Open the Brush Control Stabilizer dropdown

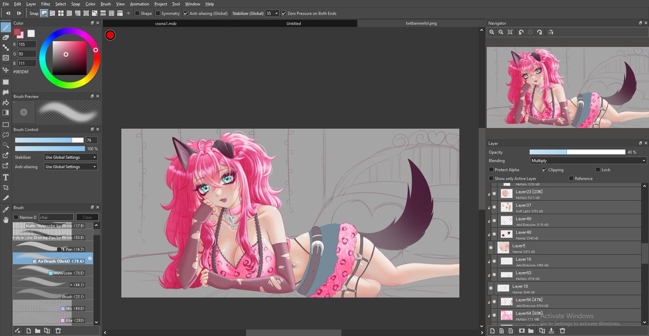tap(71, 157)
